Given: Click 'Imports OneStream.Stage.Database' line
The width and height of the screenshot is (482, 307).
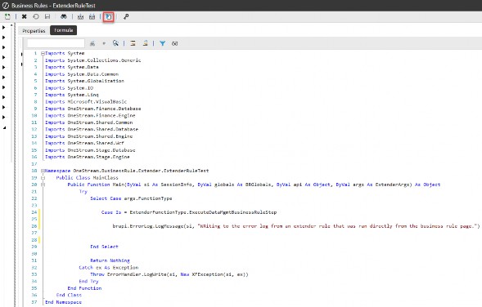Looking at the screenshot, I should pyautogui.click(x=90, y=150).
